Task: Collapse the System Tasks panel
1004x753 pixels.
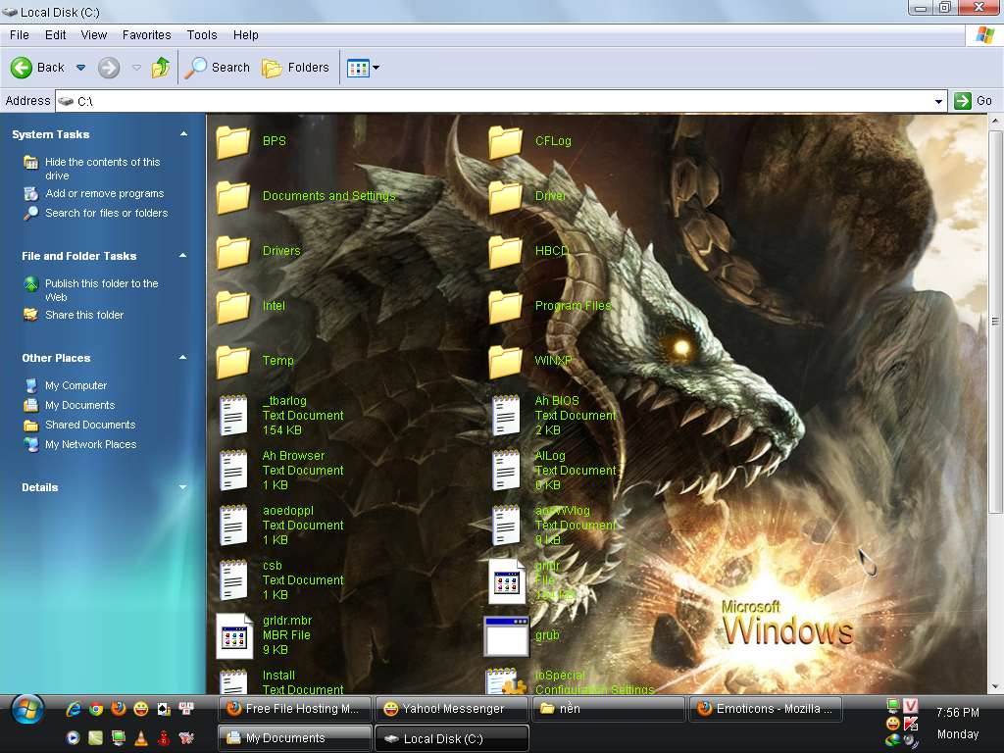Action: click(x=183, y=134)
